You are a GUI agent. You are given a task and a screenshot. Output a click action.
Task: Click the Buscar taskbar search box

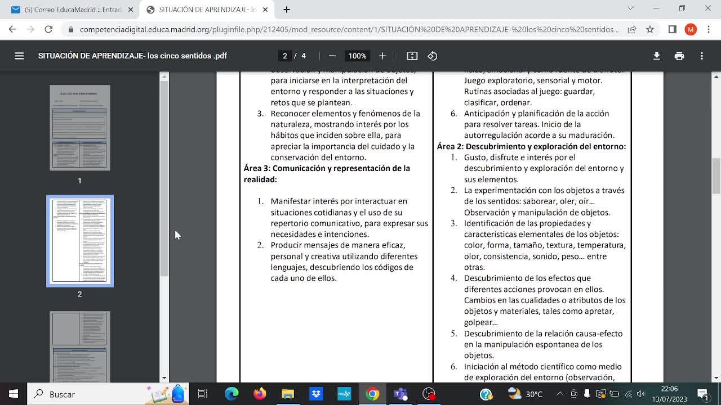107,394
